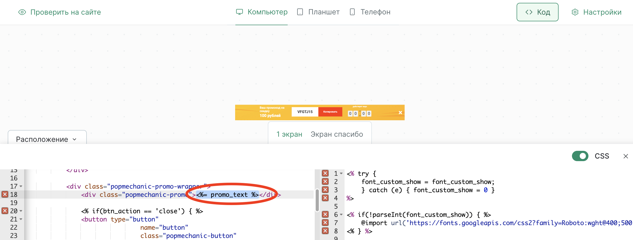
Task: Click the eye icon beside Проверить на сайте
Action: (22, 12)
